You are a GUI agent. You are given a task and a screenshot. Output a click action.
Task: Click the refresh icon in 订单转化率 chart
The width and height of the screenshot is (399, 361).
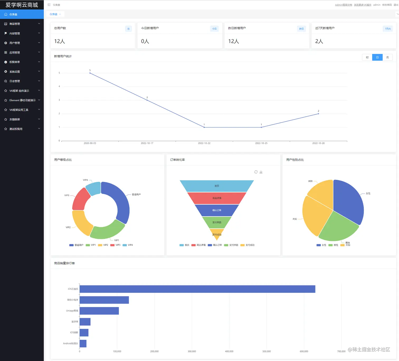click(x=256, y=172)
